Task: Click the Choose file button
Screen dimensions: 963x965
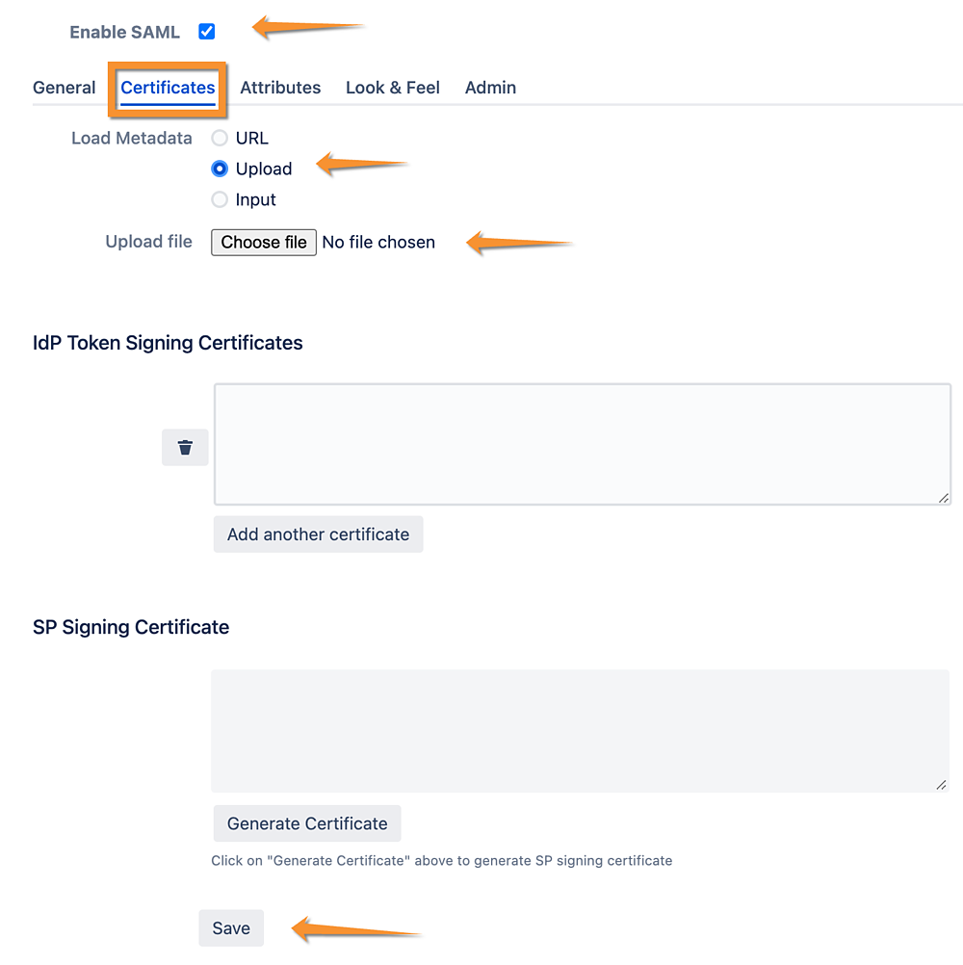Action: pyautogui.click(x=264, y=243)
